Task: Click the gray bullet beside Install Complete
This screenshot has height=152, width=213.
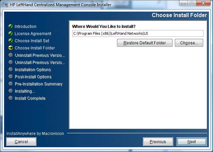Action: (11, 98)
